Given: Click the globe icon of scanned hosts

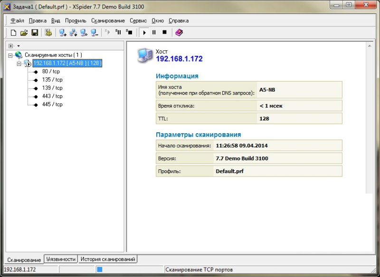Looking at the screenshot, I should 19,55.
